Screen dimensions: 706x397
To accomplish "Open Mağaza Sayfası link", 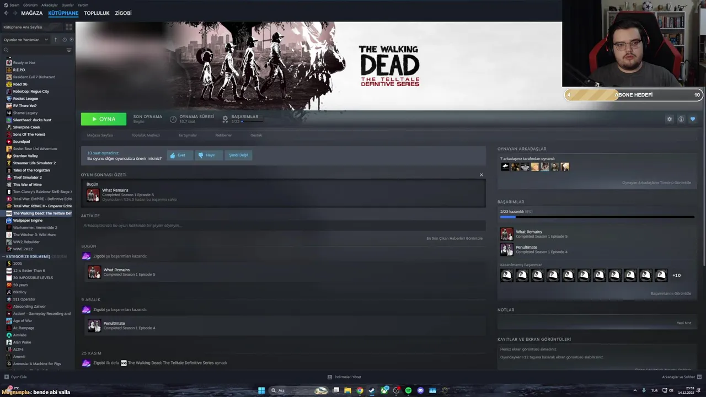I will click(100, 135).
